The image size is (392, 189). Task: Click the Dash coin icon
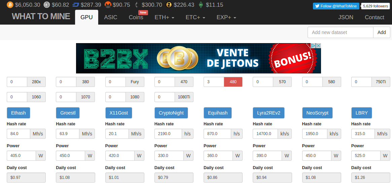coord(76,4)
